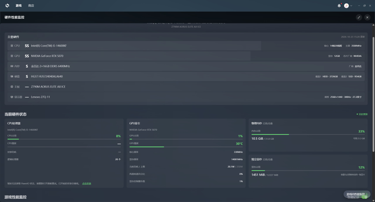Click the S rating badge next to HGST HUS724040ALA640

[x=27, y=76]
